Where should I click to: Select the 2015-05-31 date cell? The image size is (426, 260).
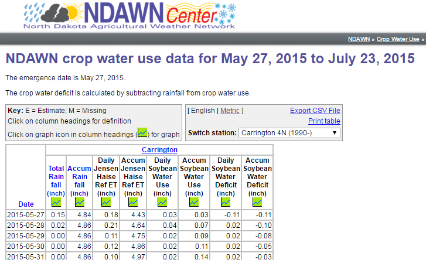[x=26, y=256]
